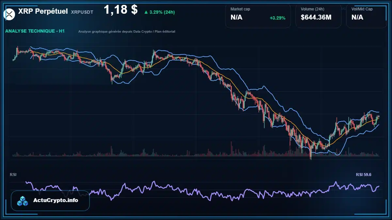This screenshot has width=392, height=220.
Task: Select the XRP Perpétuel title
Action: point(43,11)
